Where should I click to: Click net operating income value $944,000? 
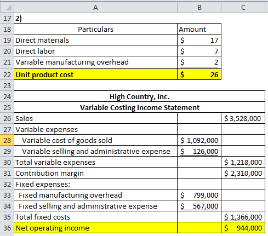click(x=243, y=228)
